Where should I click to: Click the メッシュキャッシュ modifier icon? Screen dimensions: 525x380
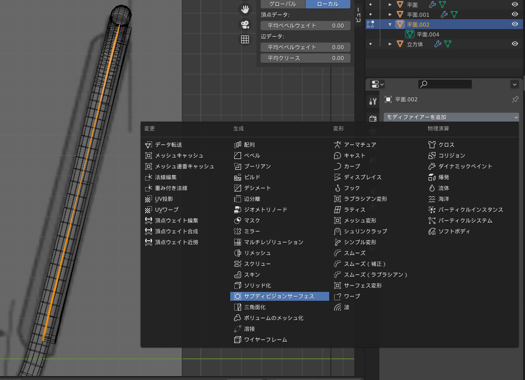(x=148, y=156)
